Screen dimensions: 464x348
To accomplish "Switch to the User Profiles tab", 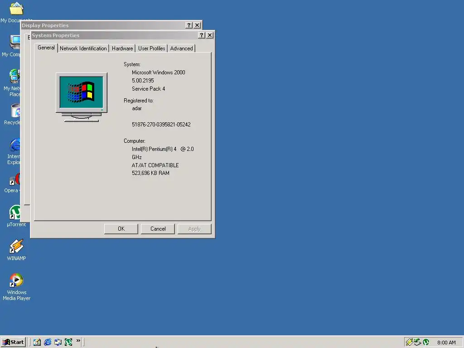I will coord(151,48).
